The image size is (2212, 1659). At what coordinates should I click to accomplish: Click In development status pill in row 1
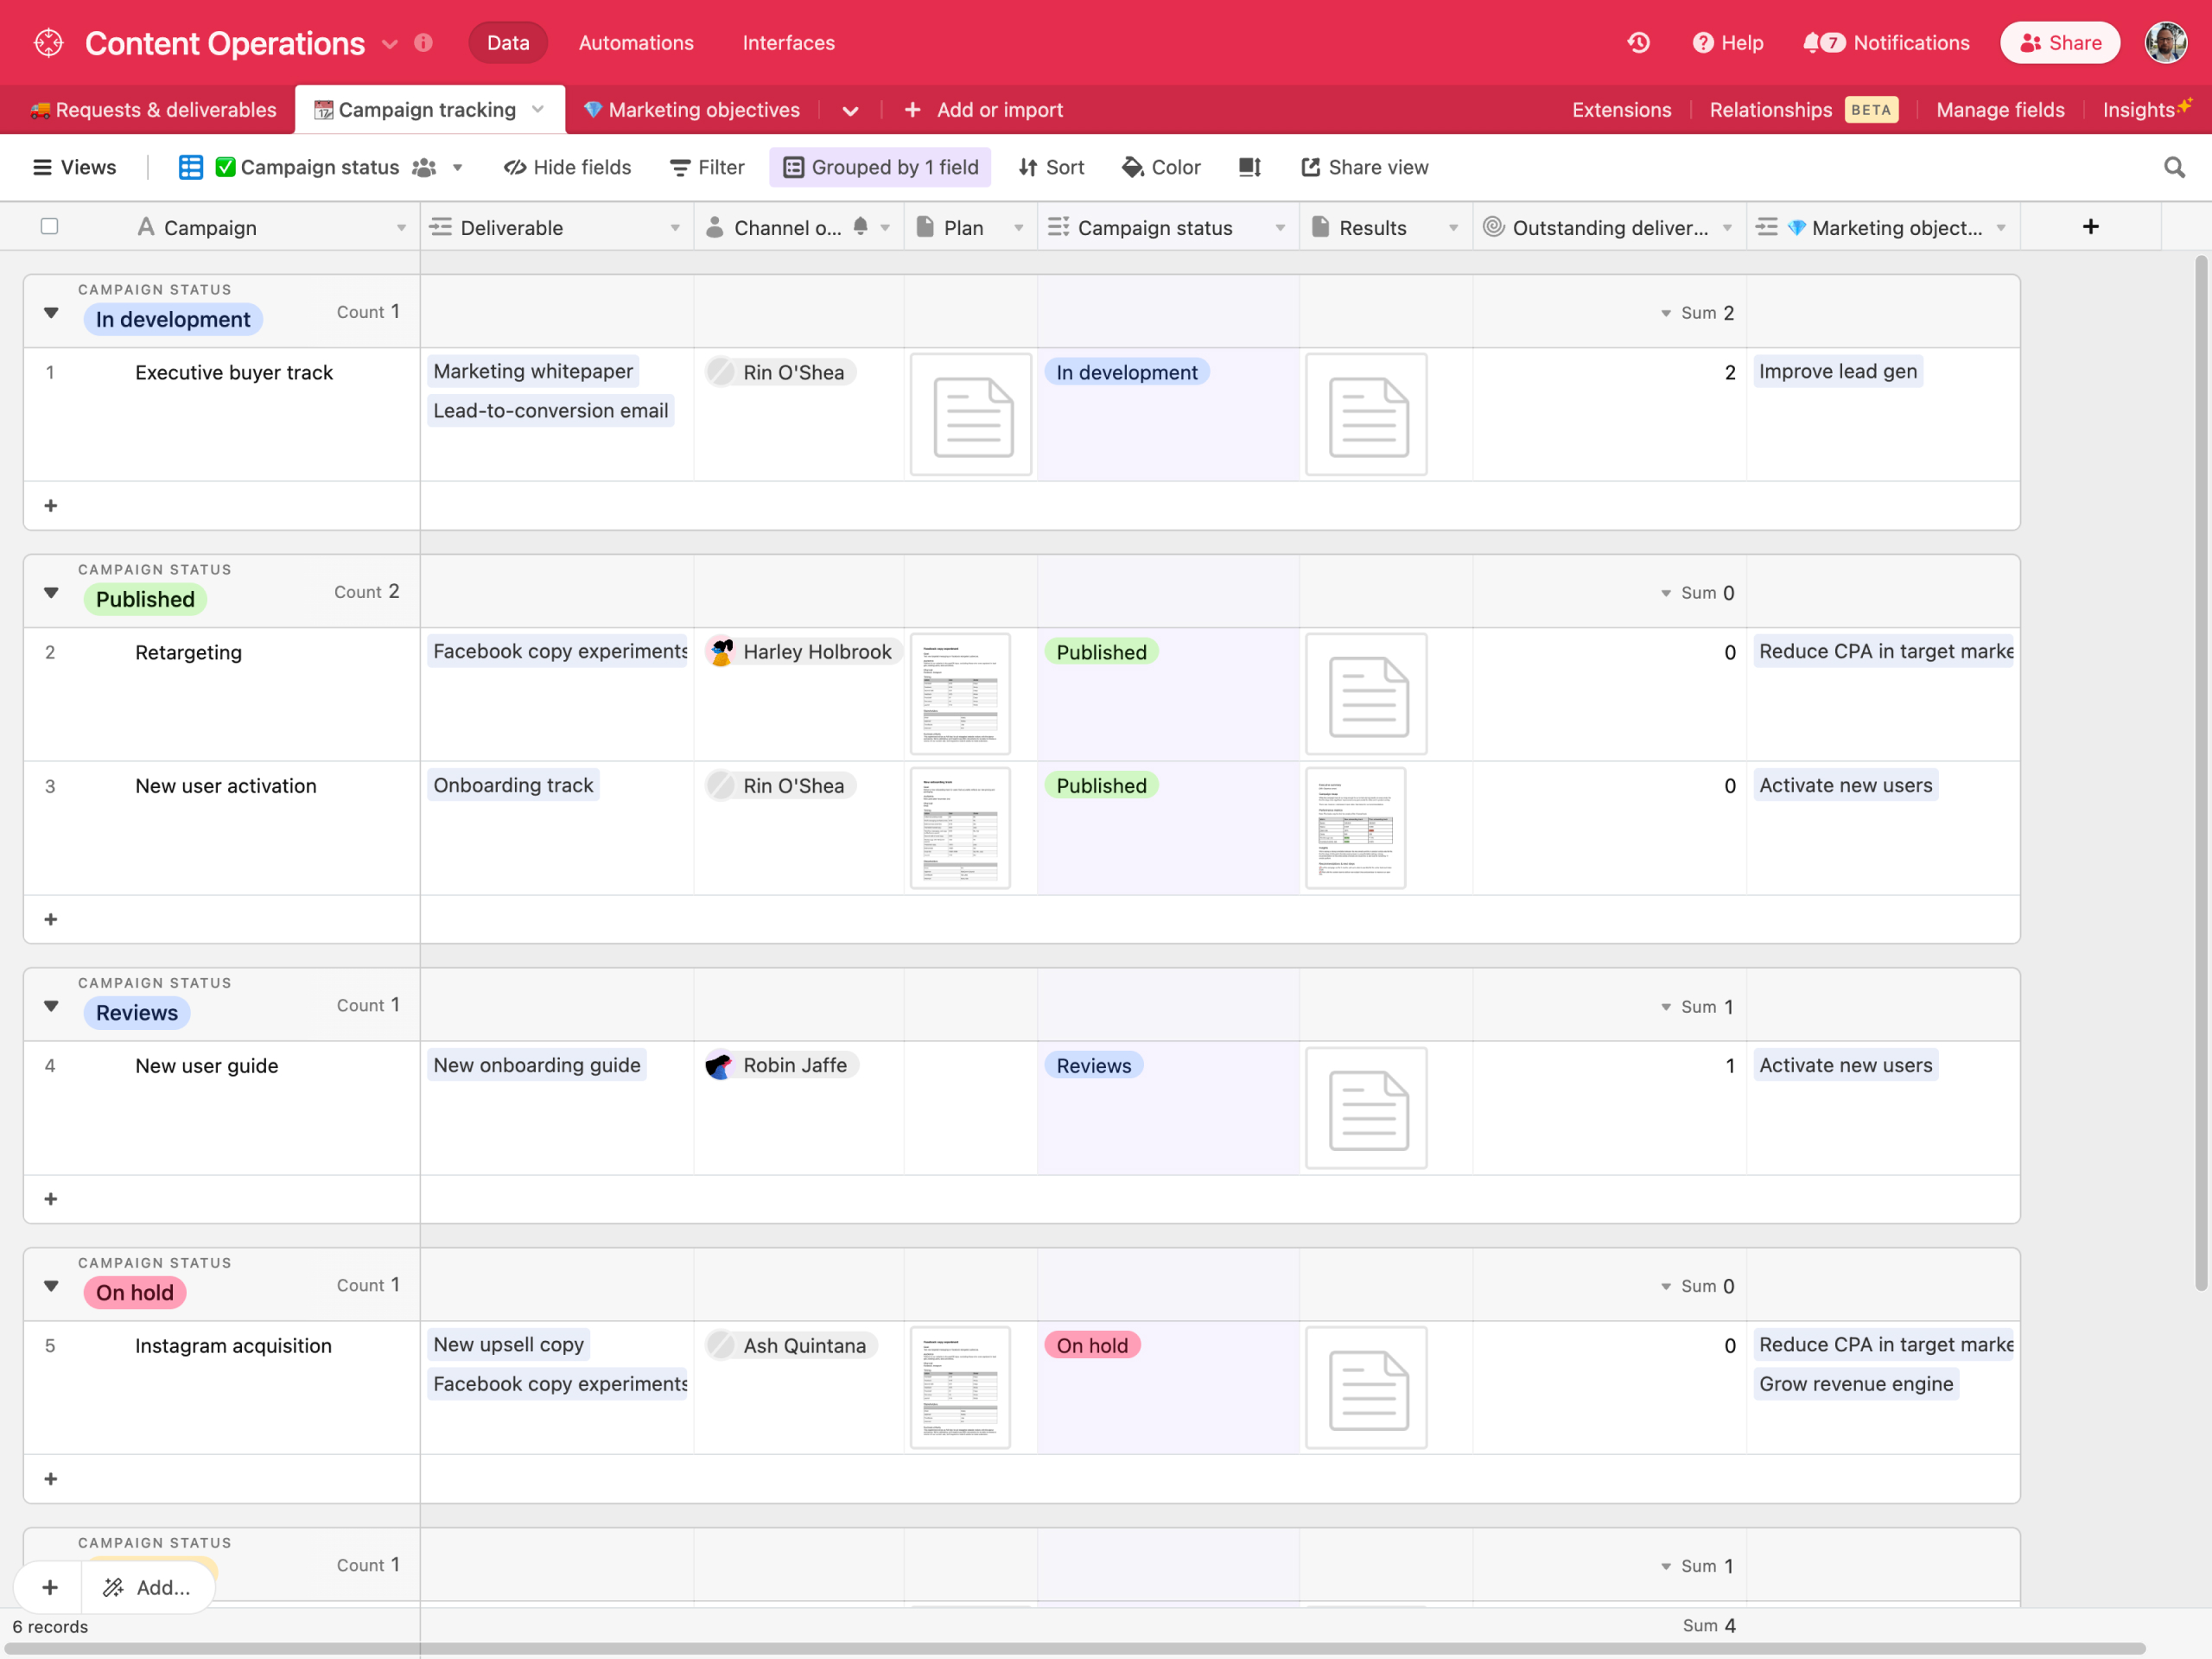pos(1126,372)
